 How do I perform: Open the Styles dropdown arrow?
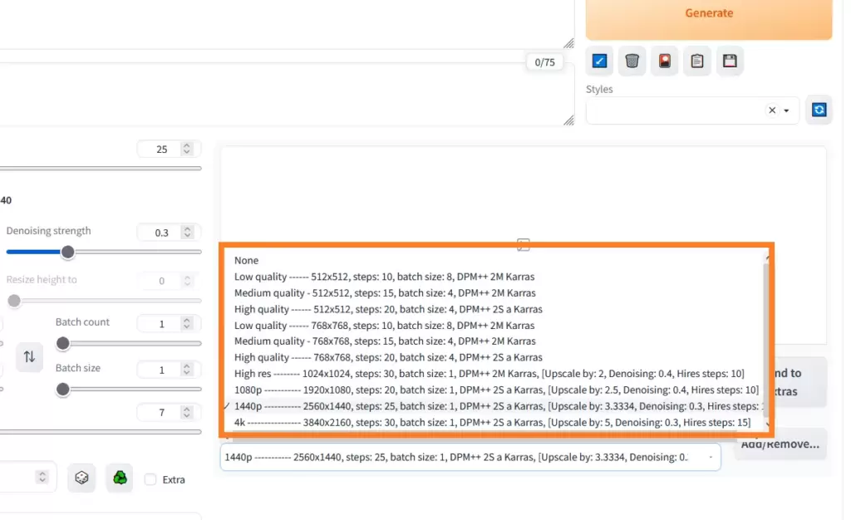click(x=785, y=110)
